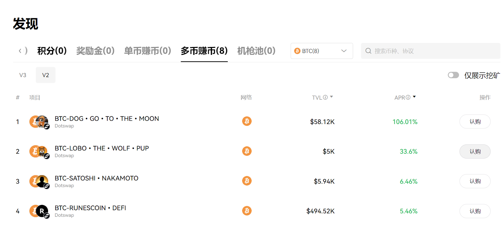
Task: Click the BTC-DOG pair token icon
Action: [x=39, y=122]
